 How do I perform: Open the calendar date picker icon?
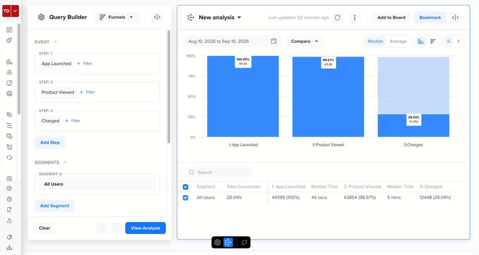(274, 41)
